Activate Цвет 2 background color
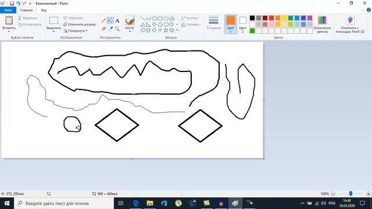 tap(242, 24)
